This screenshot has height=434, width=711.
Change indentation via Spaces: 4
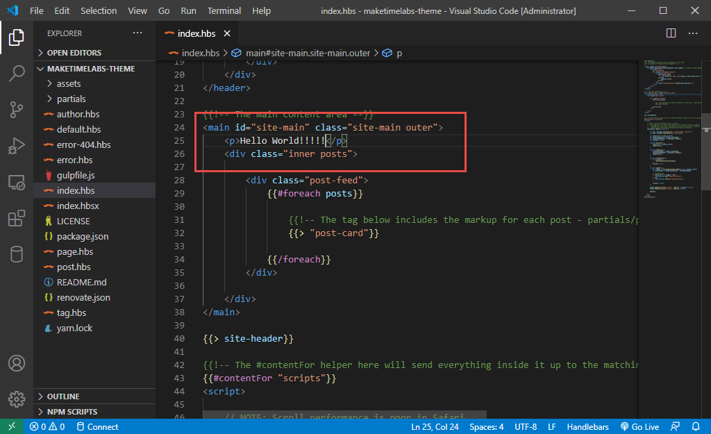click(487, 427)
